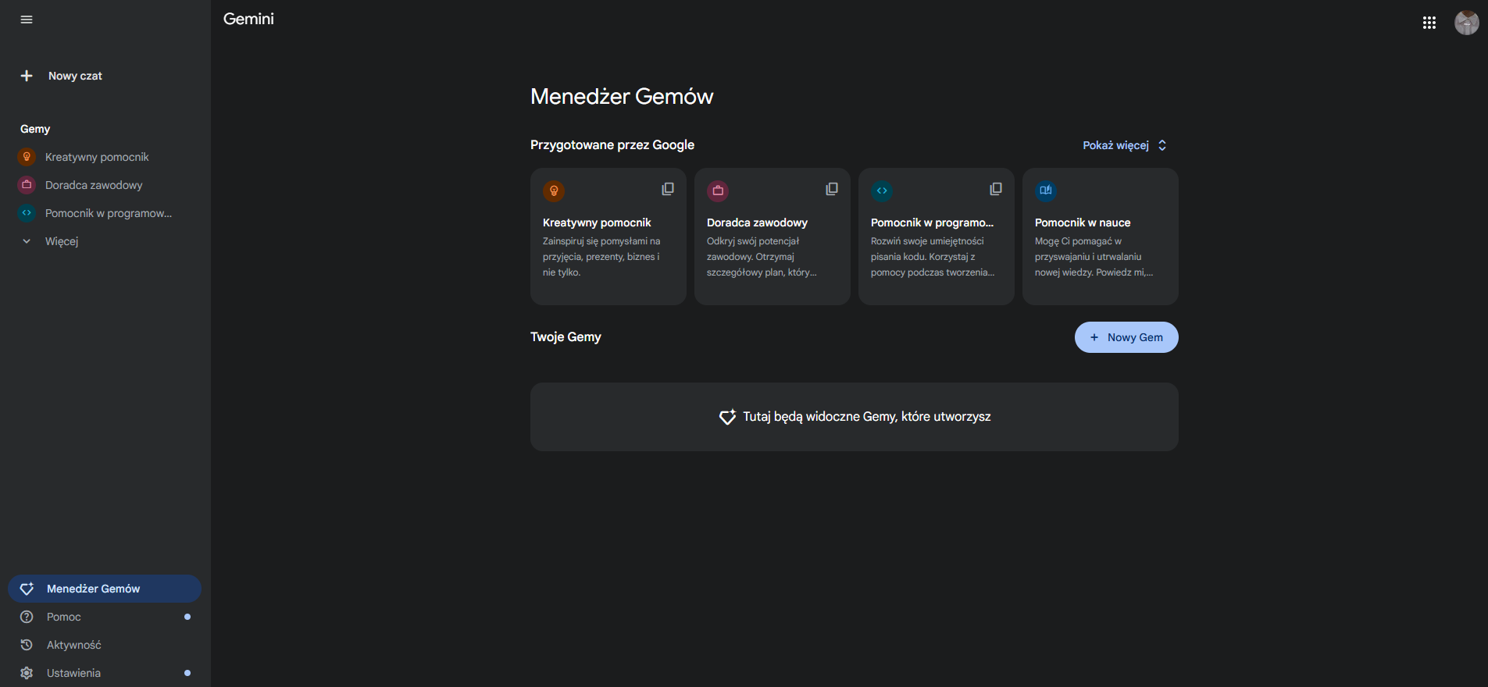This screenshot has height=687, width=1488.
Task: Click the Twoje Gemy heading
Action: (x=566, y=336)
